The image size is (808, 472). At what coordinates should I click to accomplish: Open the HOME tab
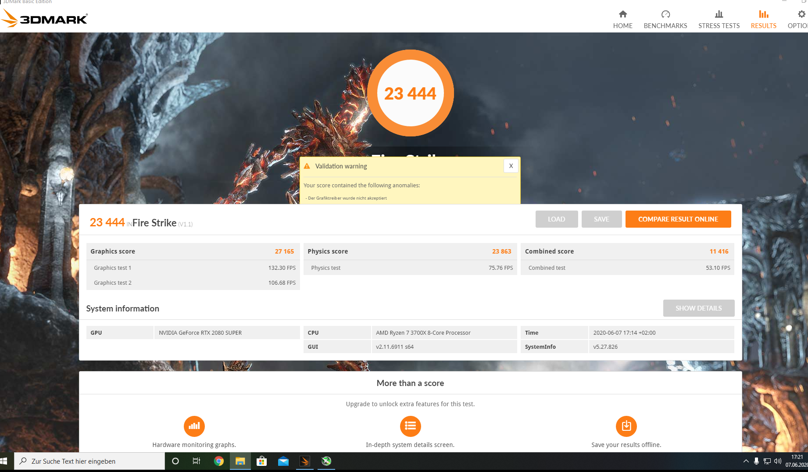[622, 20]
